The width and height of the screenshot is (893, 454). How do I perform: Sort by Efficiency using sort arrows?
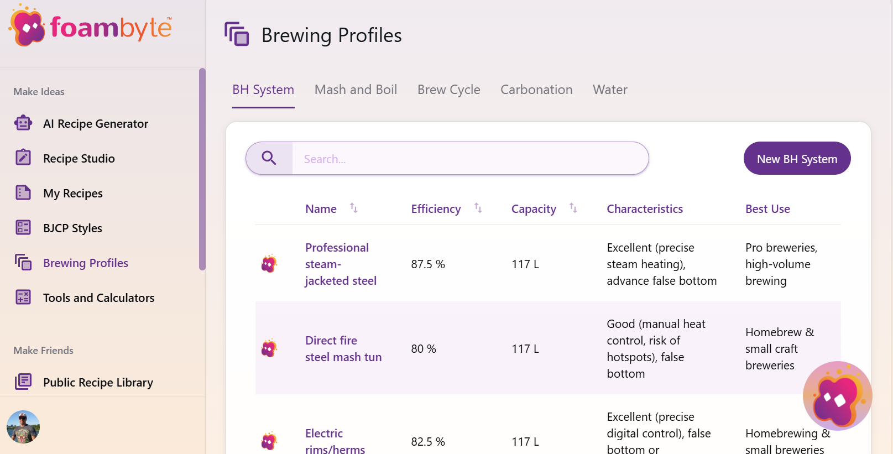click(x=478, y=208)
